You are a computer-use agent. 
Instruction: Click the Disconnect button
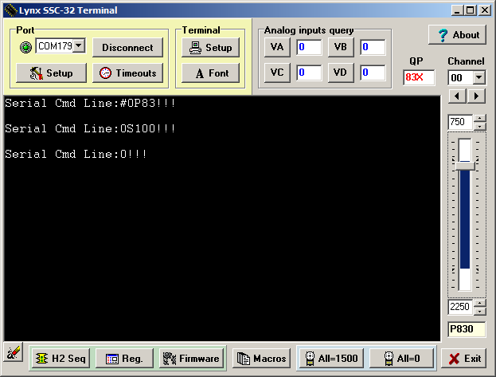[x=128, y=48]
